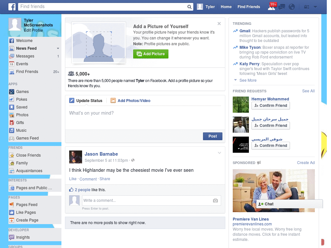Click the Welcome sidebar icon
The image size is (331, 248).
click(x=12, y=41)
